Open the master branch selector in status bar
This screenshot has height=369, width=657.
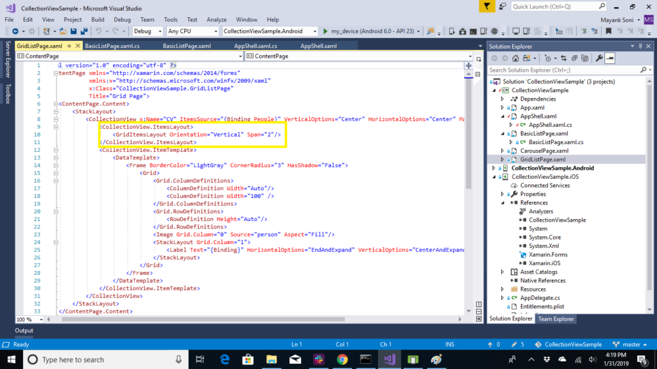[630, 344]
